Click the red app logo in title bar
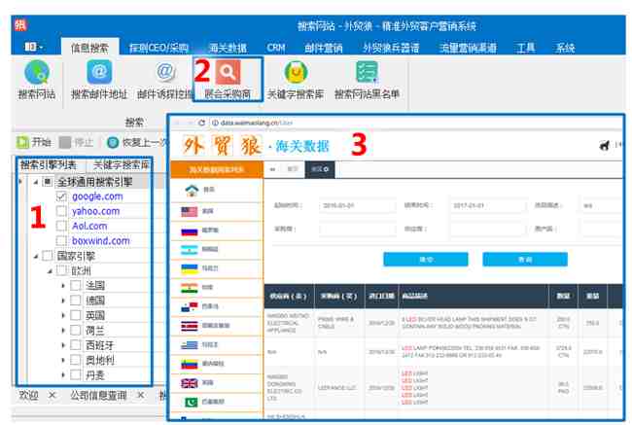Image resolution: width=632 pixels, height=425 pixels. (x=20, y=25)
